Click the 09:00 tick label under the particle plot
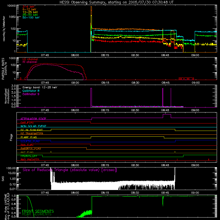The width and height of the screenshot is (220, 220). [x=196, y=83]
